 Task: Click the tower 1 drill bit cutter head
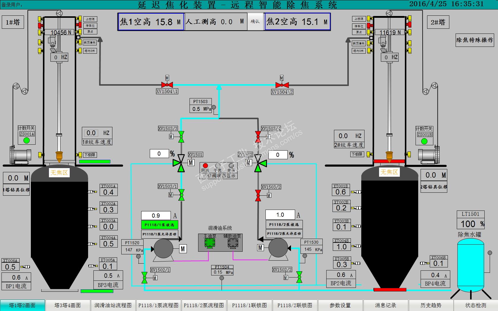coord(59,157)
